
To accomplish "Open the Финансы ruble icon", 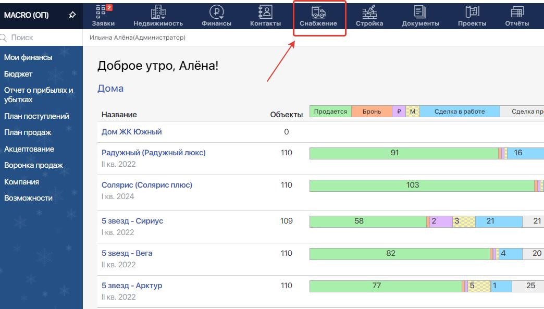I will point(217,11).
